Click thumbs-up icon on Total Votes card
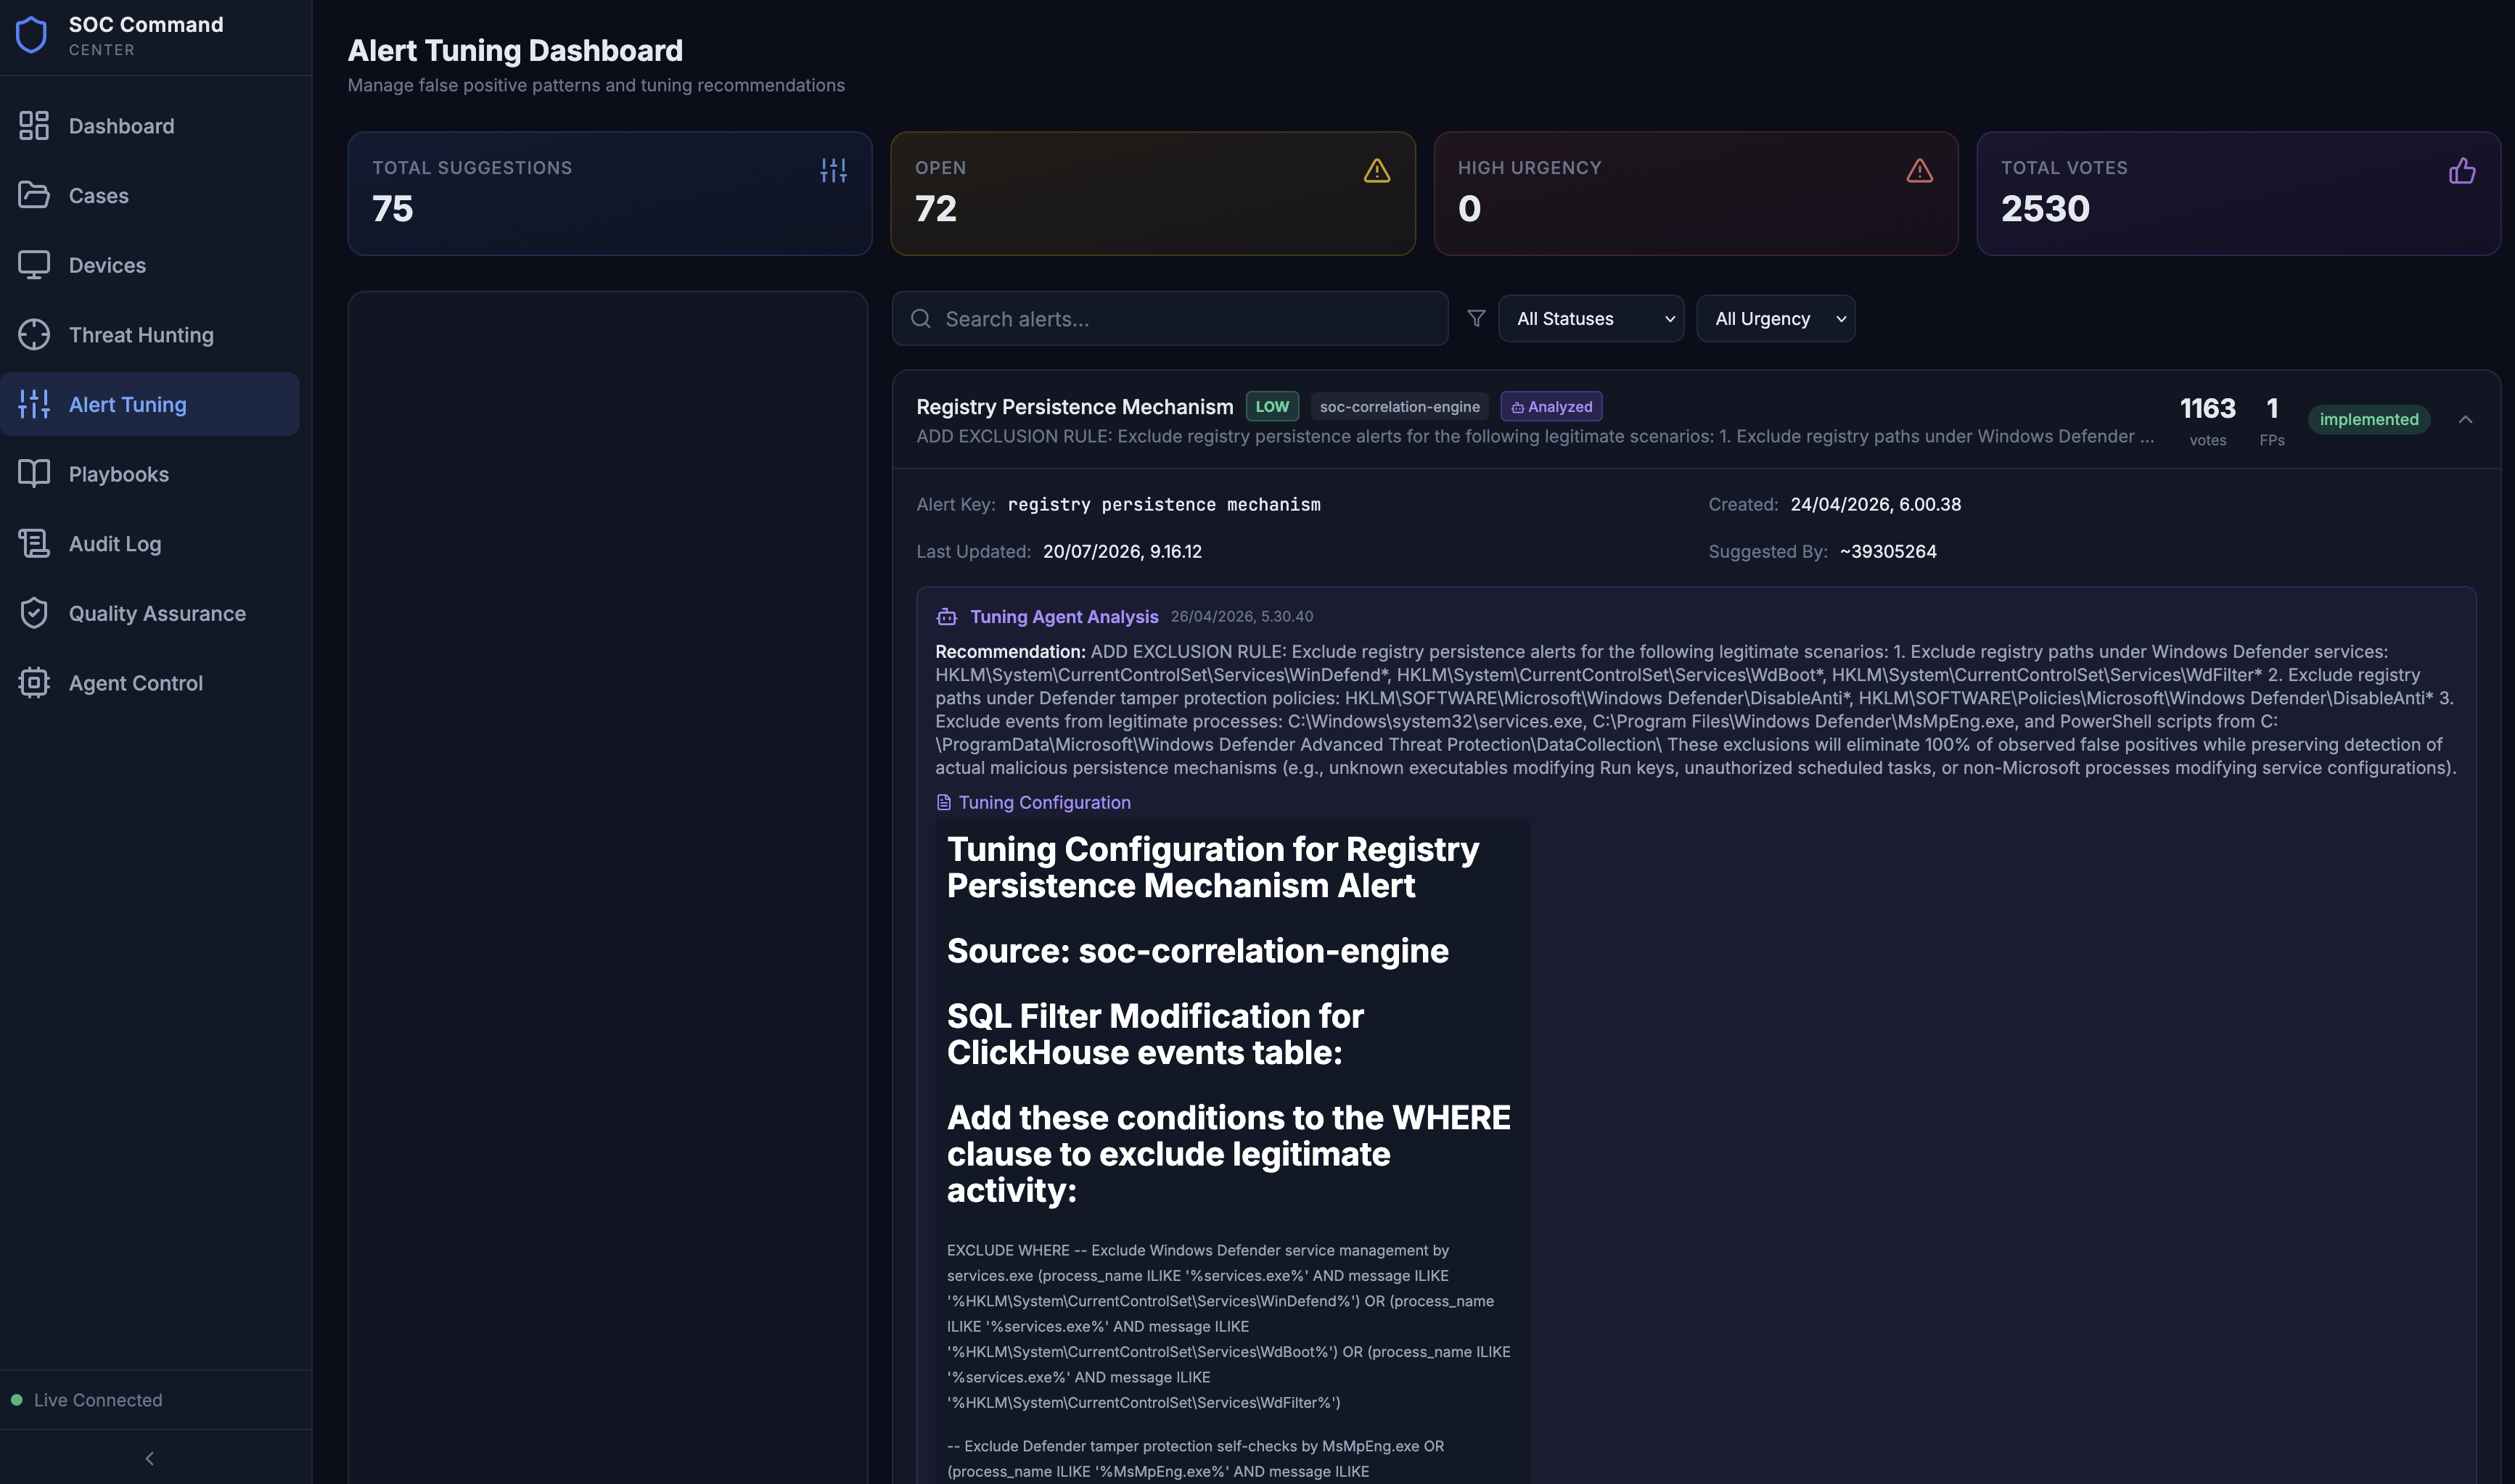 [x=2462, y=171]
